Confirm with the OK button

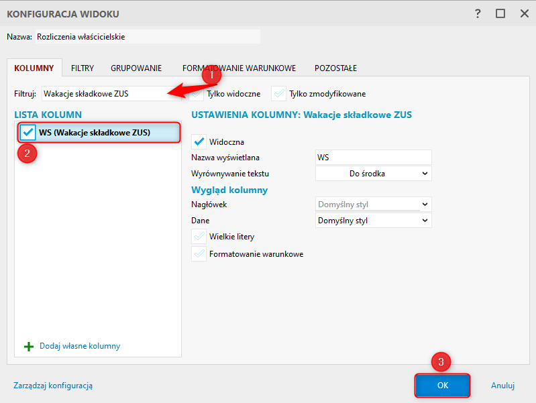click(442, 385)
